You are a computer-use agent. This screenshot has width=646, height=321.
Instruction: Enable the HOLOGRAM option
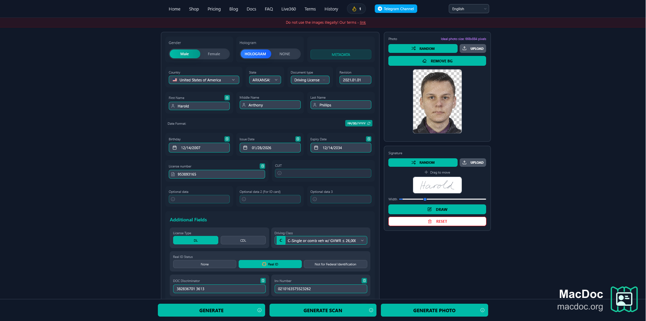(x=255, y=54)
